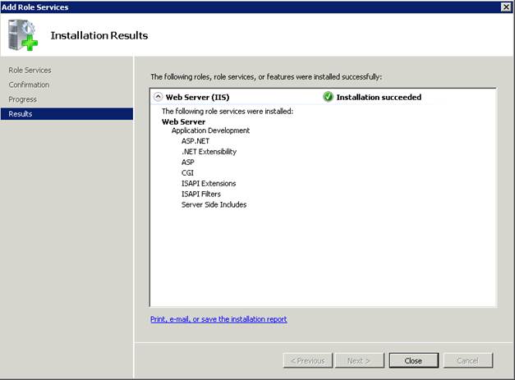Image resolution: width=515 pixels, height=380 pixels.
Task: Click the ASP.NET entry
Action: (195, 141)
